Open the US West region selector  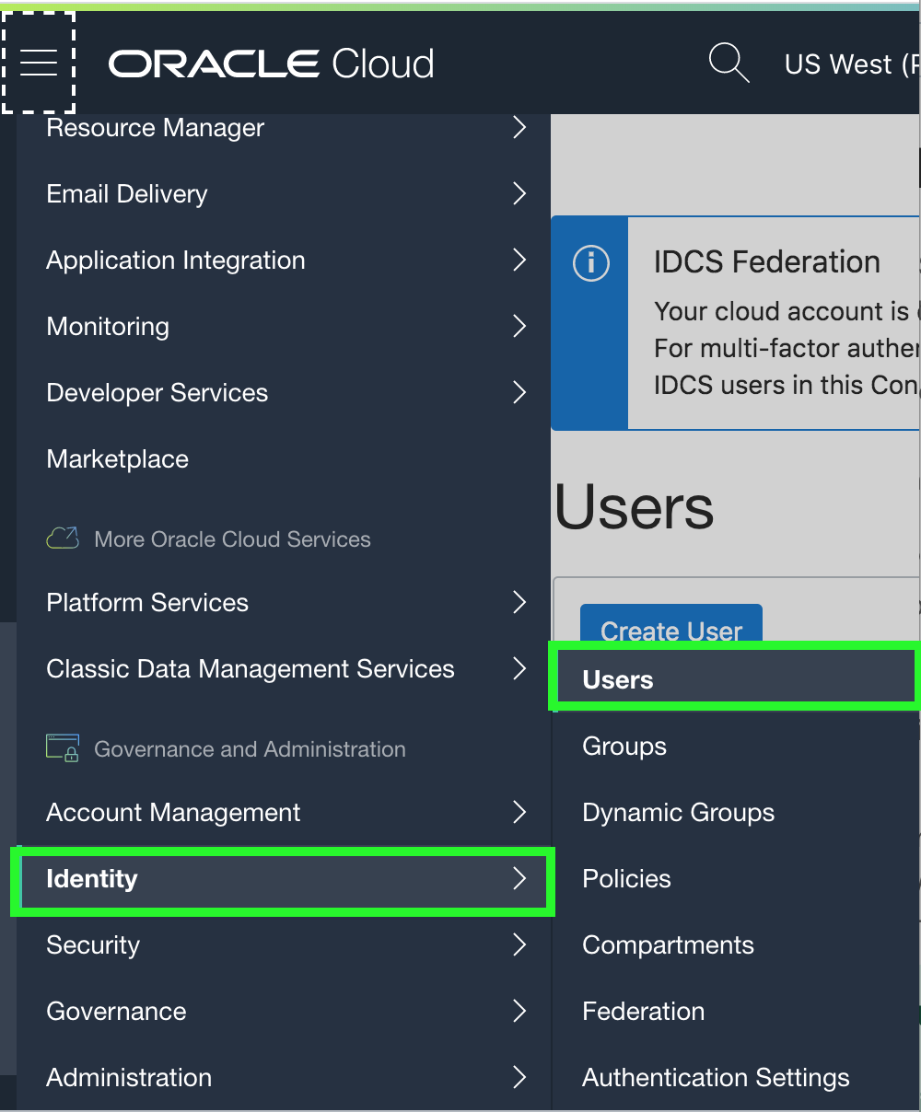[849, 64]
